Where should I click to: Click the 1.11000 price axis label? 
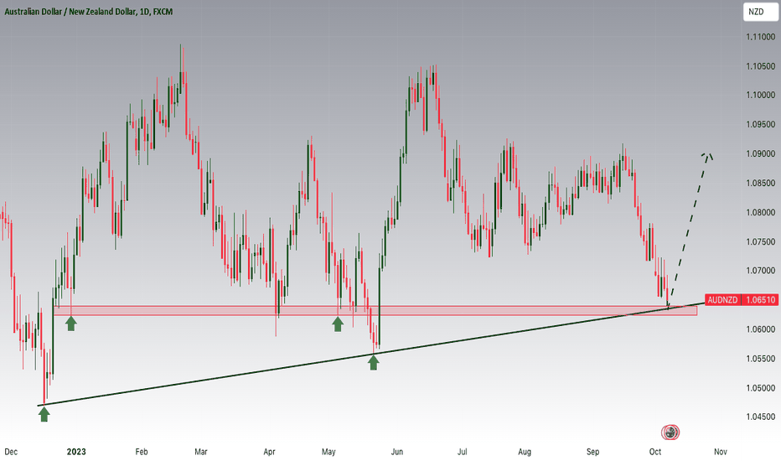point(761,37)
